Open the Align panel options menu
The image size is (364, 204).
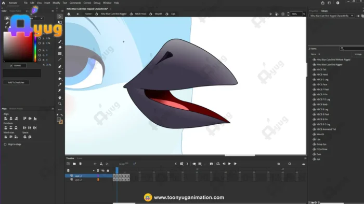pyautogui.click(x=53, y=109)
